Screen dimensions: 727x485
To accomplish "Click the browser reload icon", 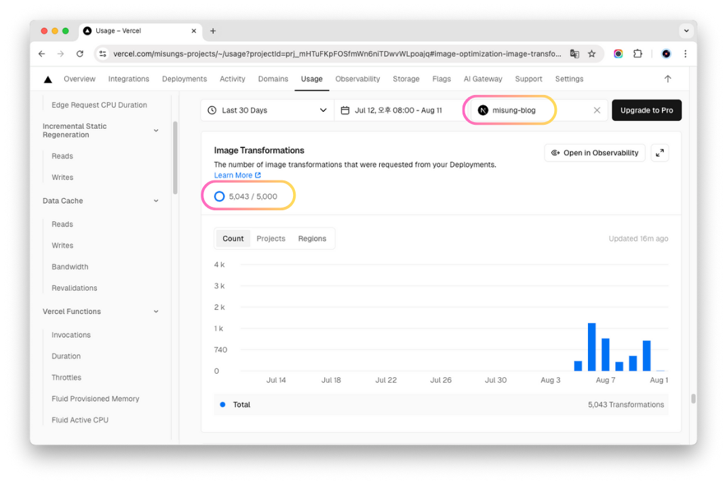I will click(x=80, y=54).
